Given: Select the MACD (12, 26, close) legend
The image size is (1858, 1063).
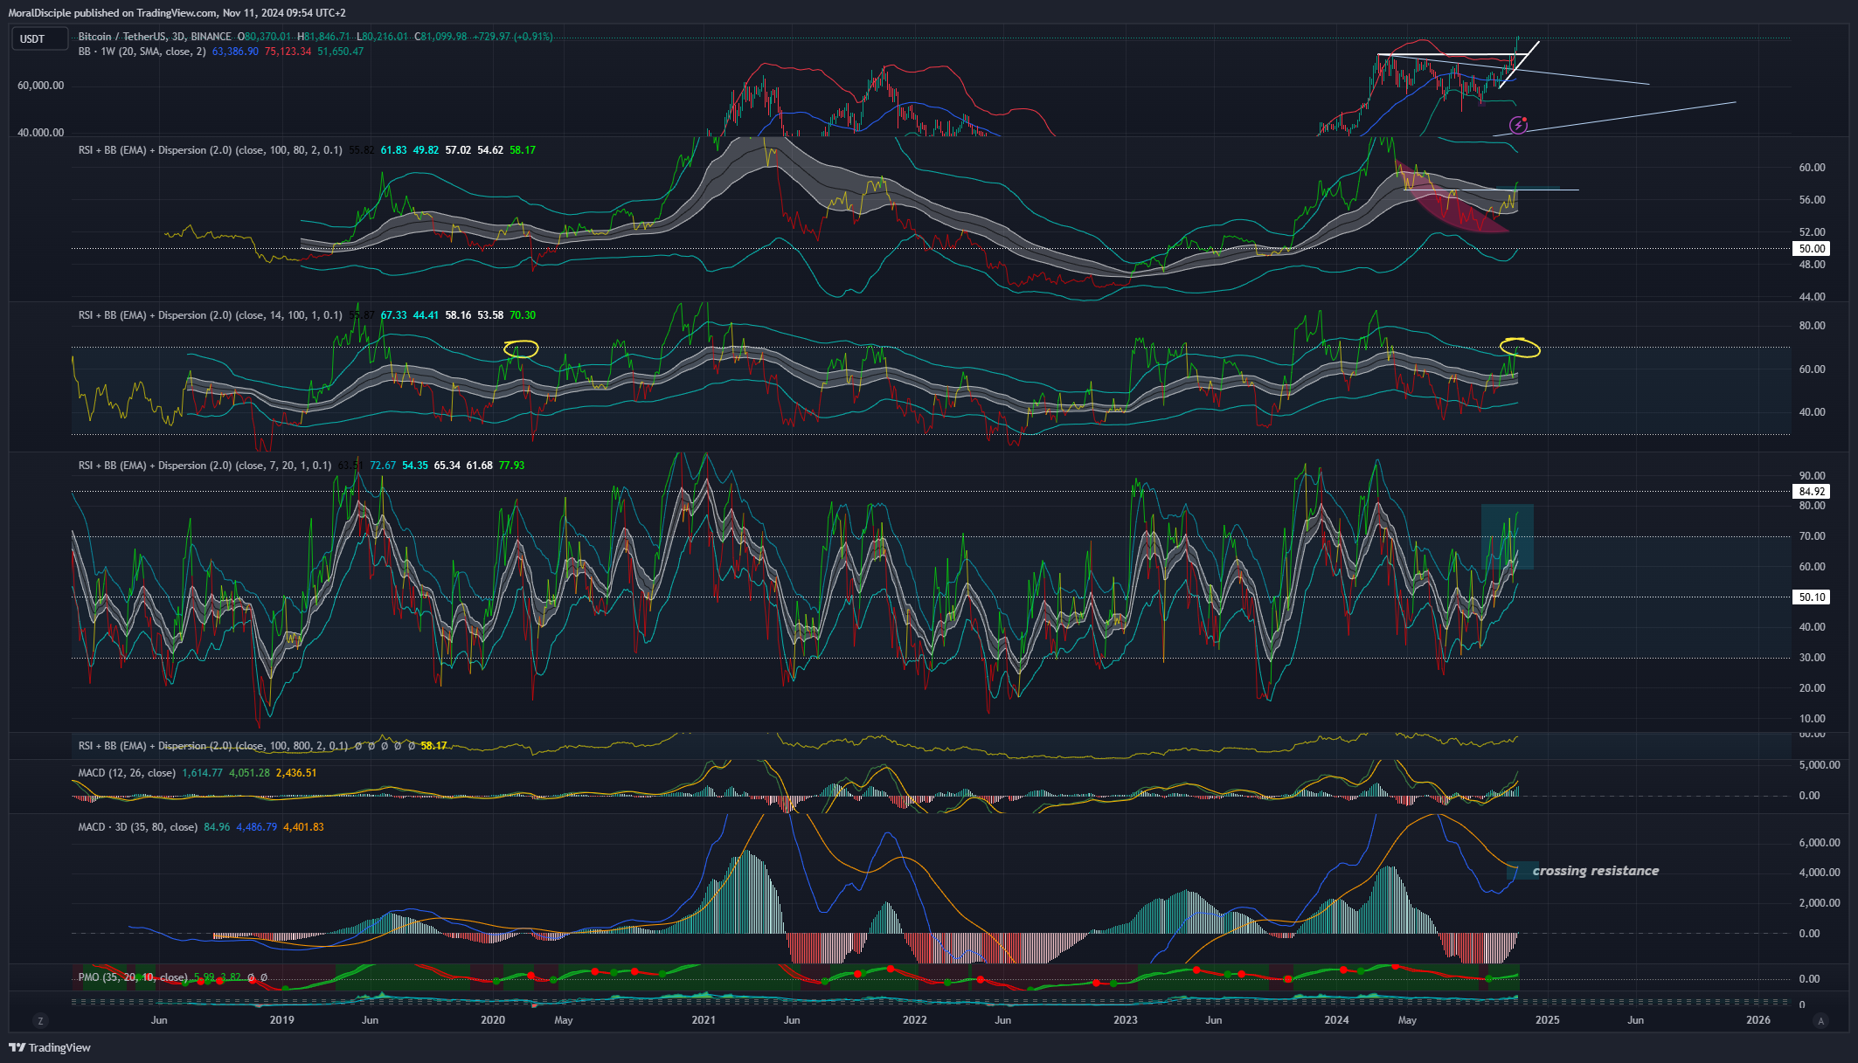Looking at the screenshot, I should pyautogui.click(x=127, y=773).
